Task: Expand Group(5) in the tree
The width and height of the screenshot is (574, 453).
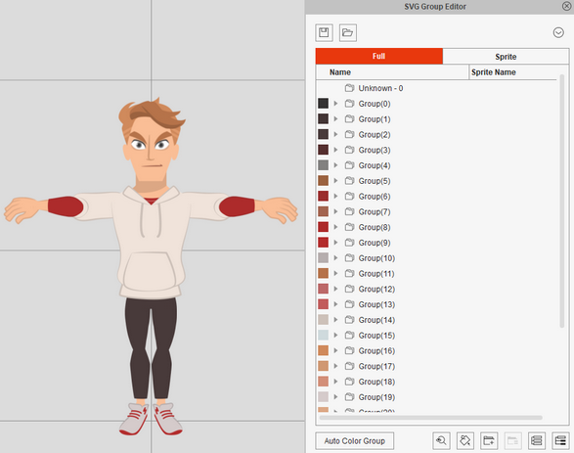Action: pos(335,181)
